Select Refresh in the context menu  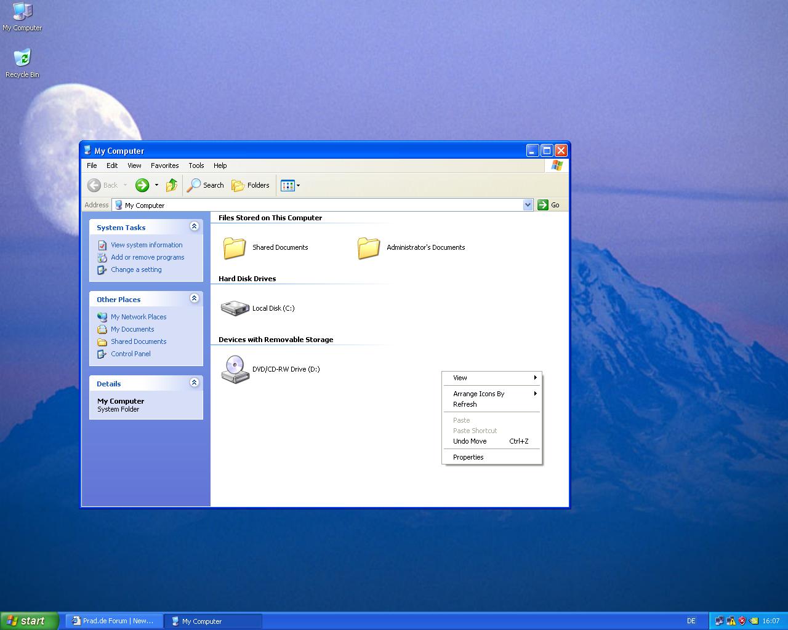click(x=465, y=404)
